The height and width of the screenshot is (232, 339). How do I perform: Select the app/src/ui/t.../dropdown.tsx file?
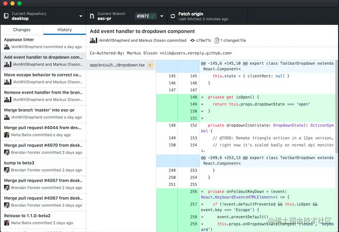tap(121, 65)
